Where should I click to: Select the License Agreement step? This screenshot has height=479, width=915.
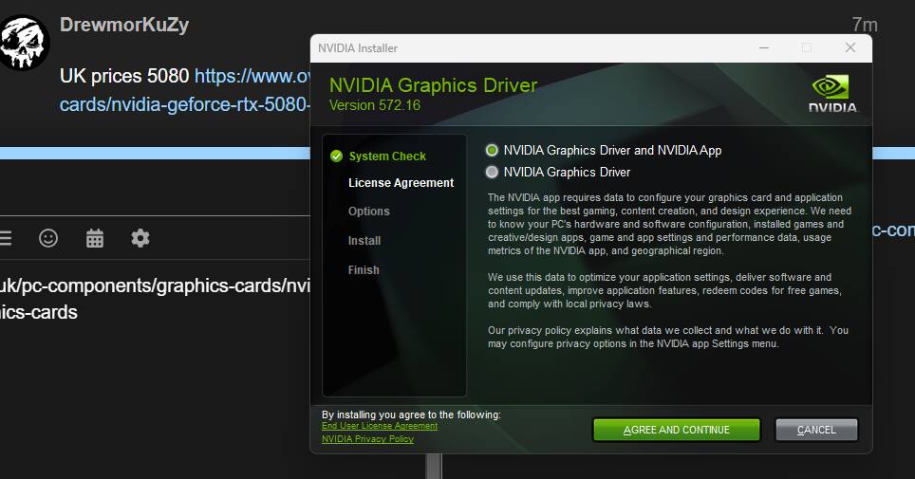[x=401, y=183]
